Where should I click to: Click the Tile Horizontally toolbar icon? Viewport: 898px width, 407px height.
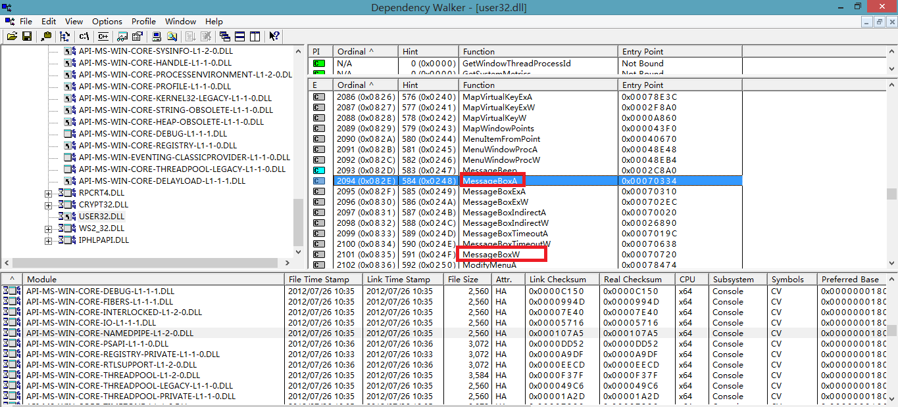coord(240,36)
